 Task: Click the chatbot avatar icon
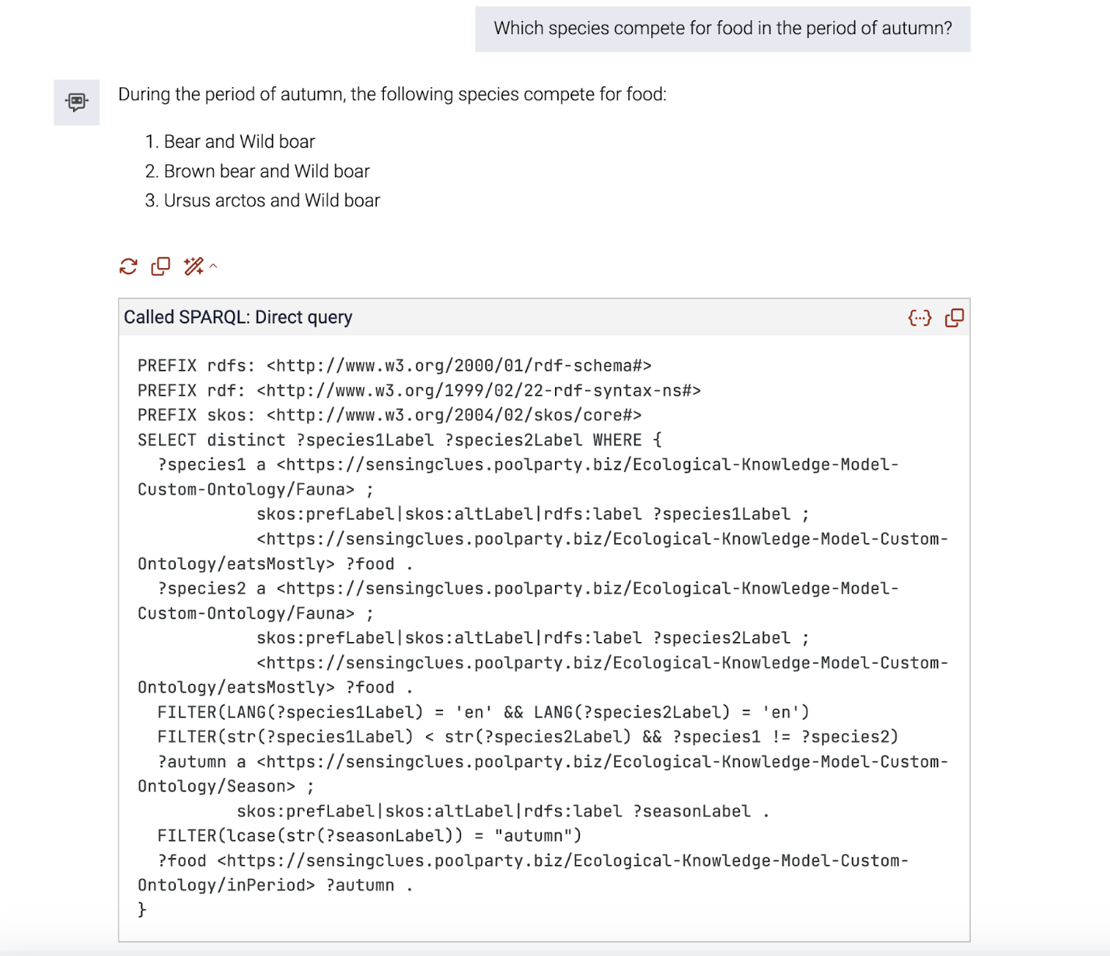click(77, 102)
